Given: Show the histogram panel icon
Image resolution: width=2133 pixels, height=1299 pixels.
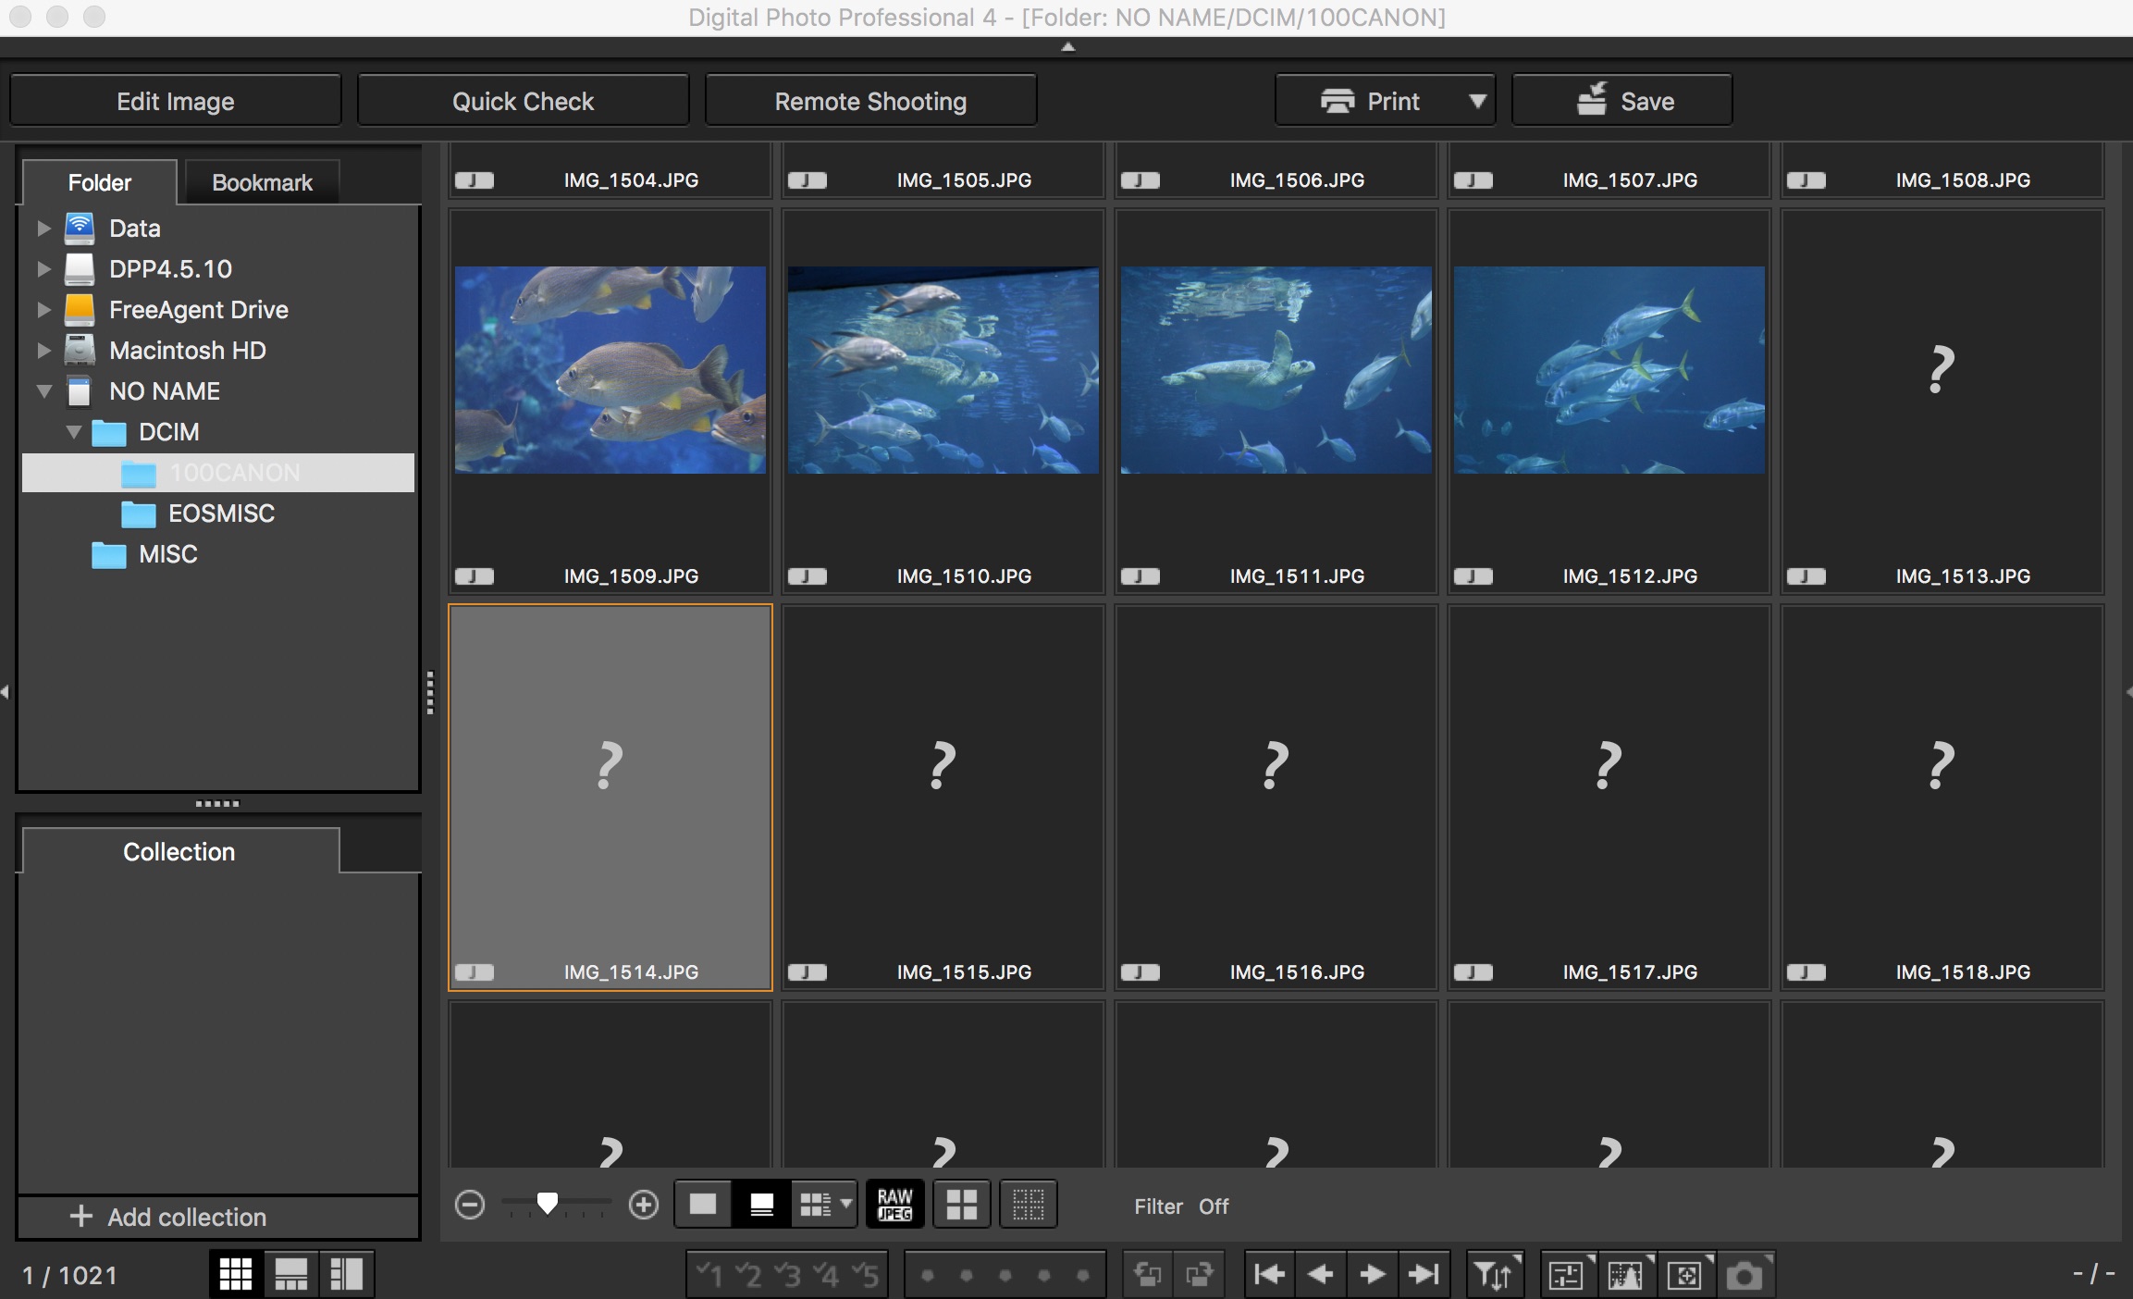Looking at the screenshot, I should coord(1626,1275).
